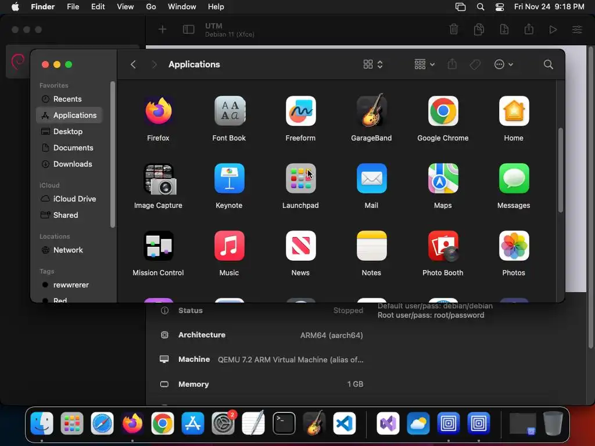Click the UTM clone VM icon

(479, 29)
